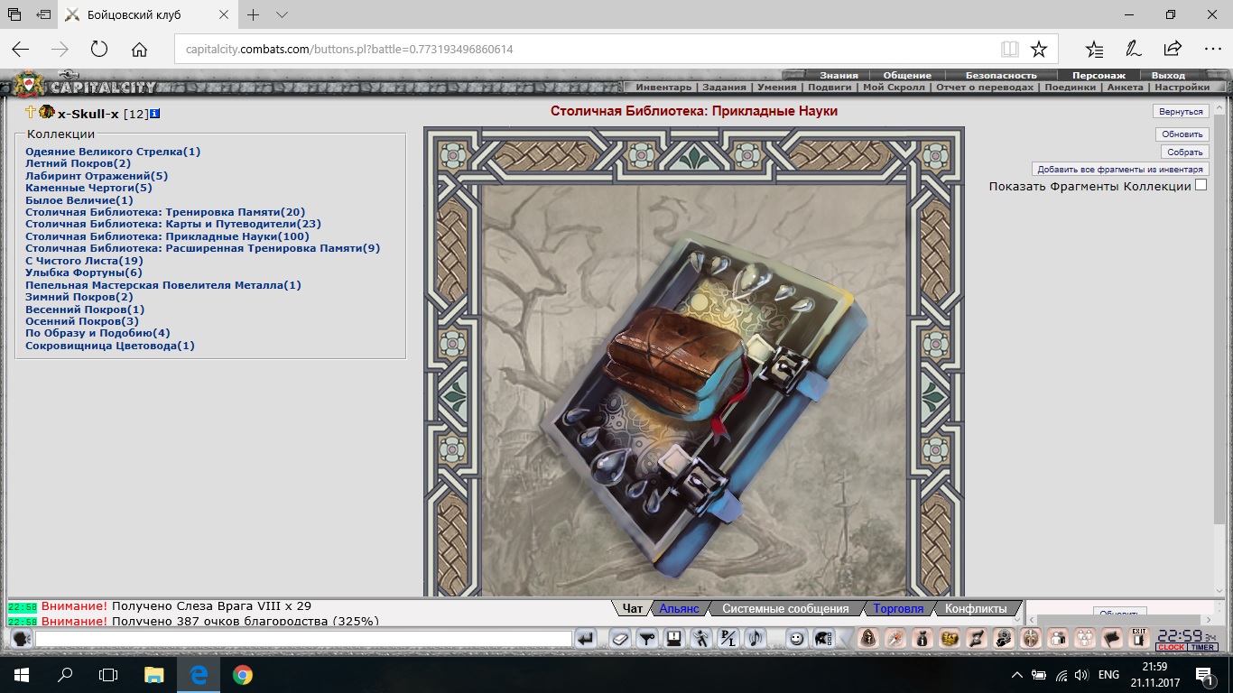Click the two people friends icon
Image resolution: width=1233 pixels, height=693 pixels.
click(1057, 639)
